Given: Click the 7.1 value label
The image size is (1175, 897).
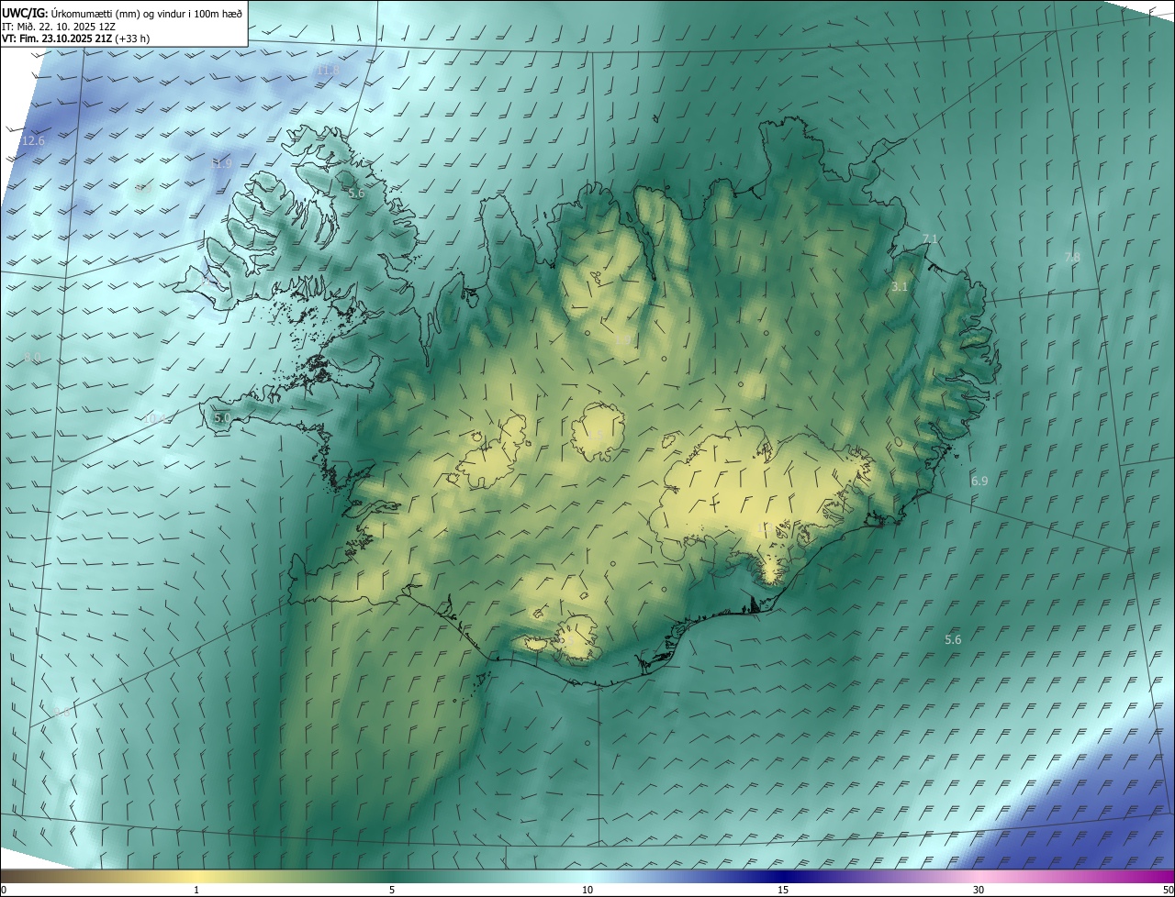Looking at the screenshot, I should (930, 239).
